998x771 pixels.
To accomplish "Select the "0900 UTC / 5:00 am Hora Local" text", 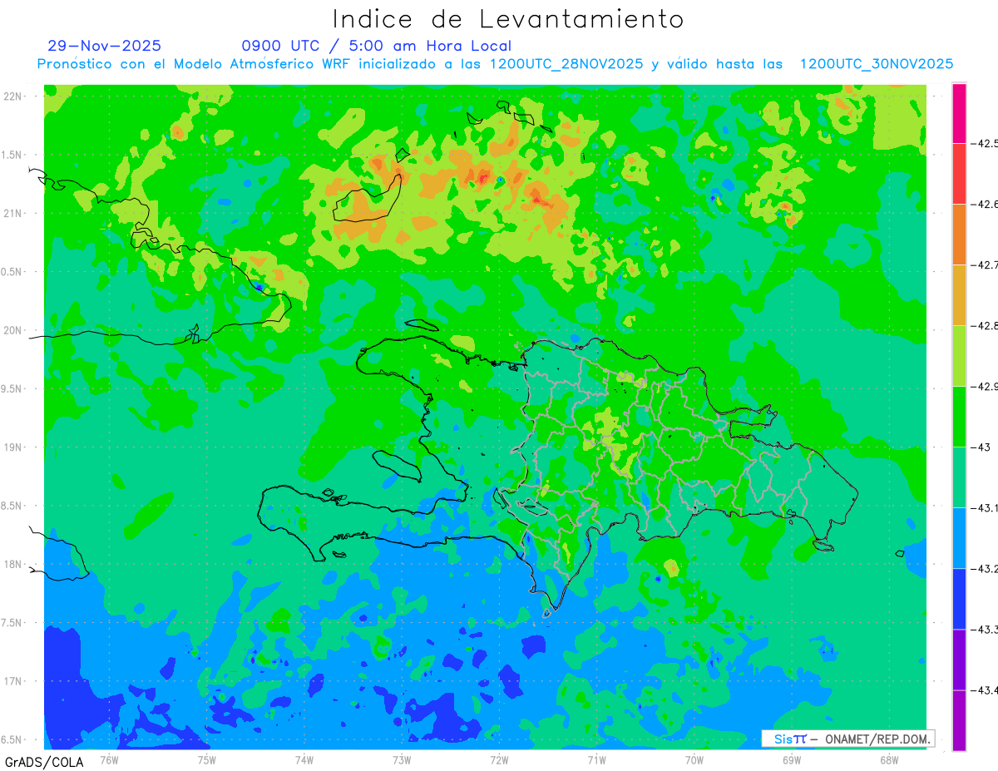I will 377,46.
